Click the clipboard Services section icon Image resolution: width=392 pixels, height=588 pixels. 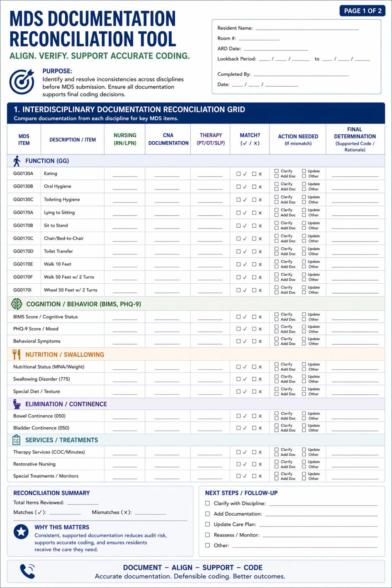16,440
